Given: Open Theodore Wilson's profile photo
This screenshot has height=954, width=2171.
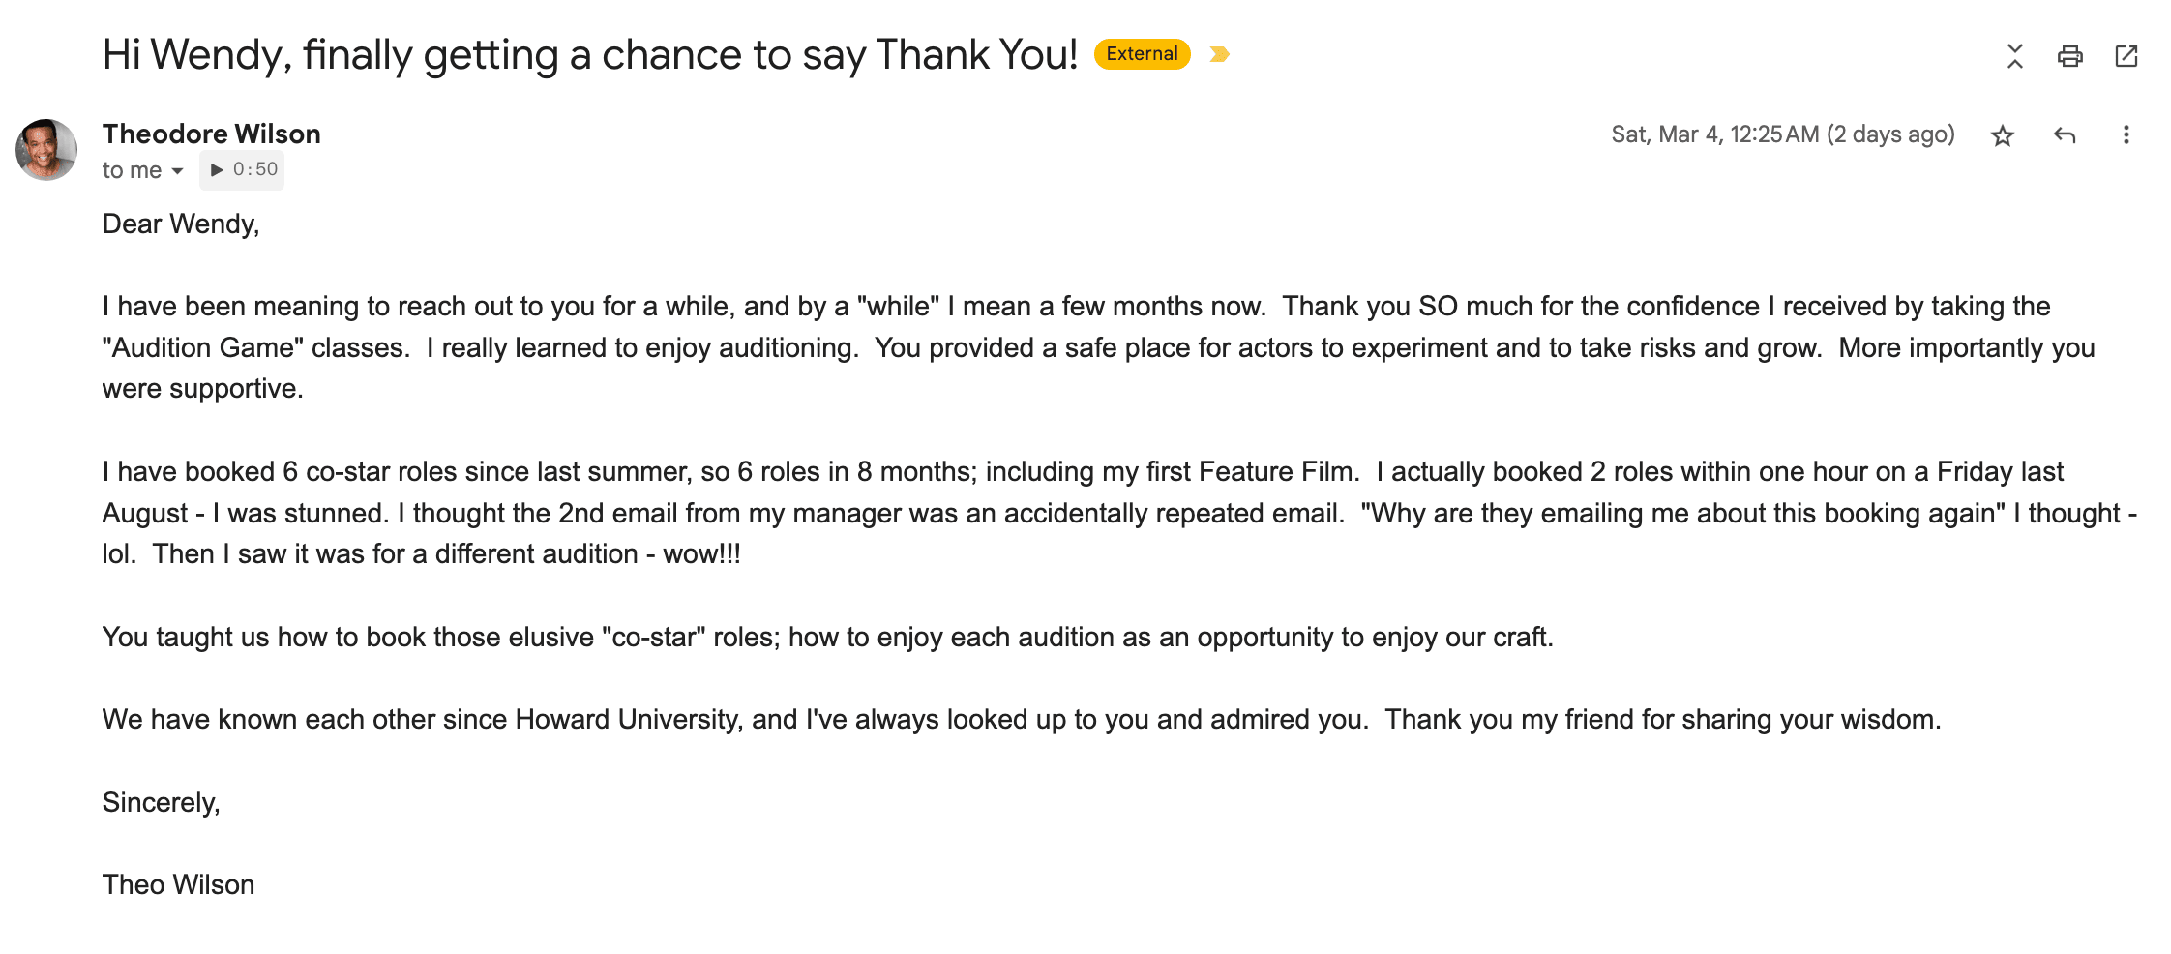Looking at the screenshot, I should pos(46,150).
